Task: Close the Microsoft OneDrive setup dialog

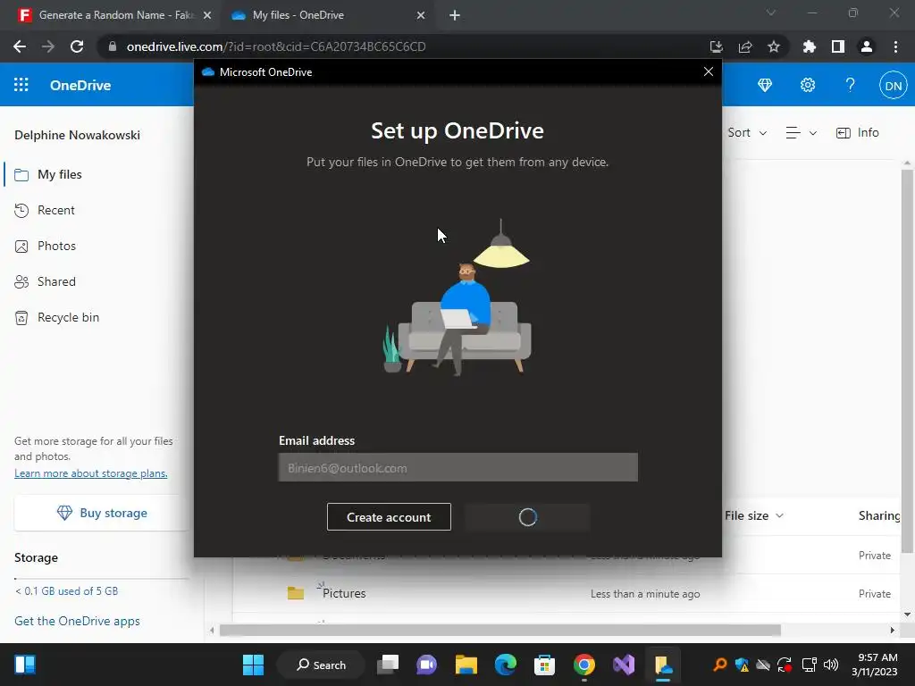Action: point(708,71)
